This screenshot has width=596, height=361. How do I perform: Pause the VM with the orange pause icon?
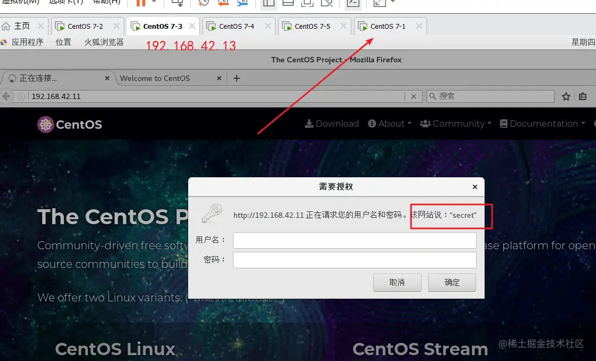click(141, 3)
